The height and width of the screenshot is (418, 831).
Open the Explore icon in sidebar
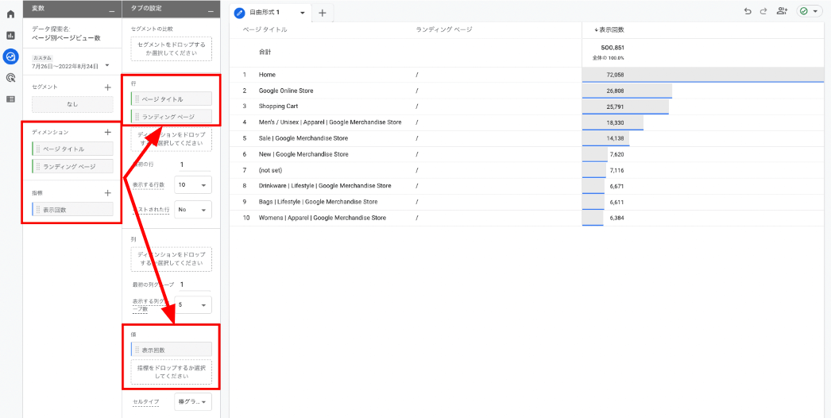(10, 56)
